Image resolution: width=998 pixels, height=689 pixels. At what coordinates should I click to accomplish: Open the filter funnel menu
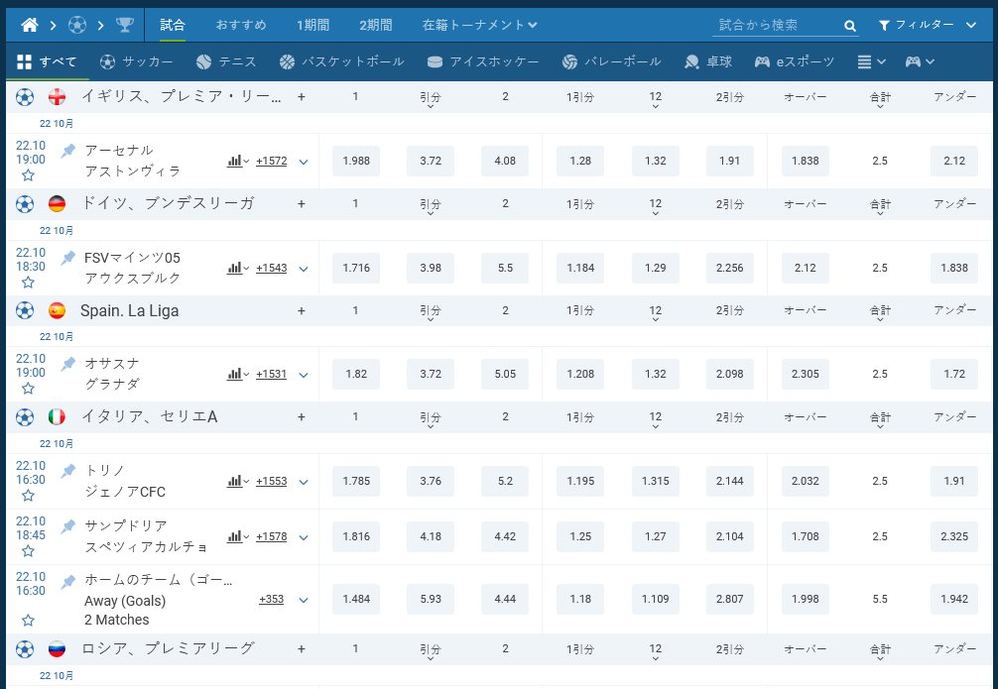pos(927,25)
